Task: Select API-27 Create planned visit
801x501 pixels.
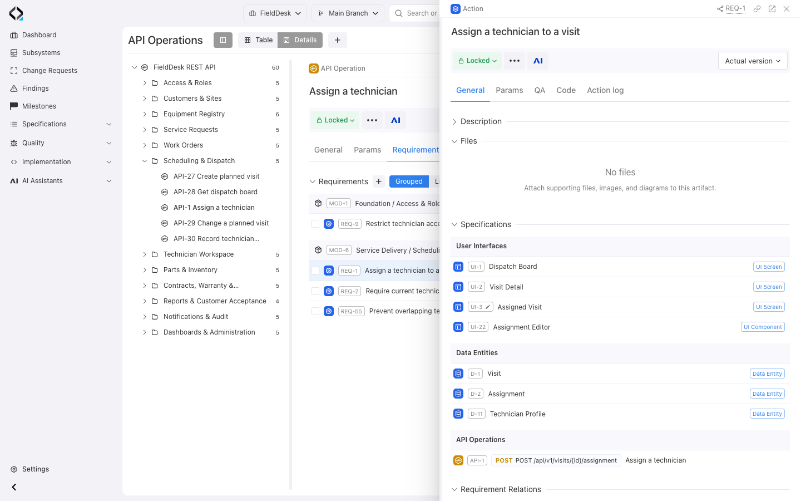Action: (x=216, y=176)
